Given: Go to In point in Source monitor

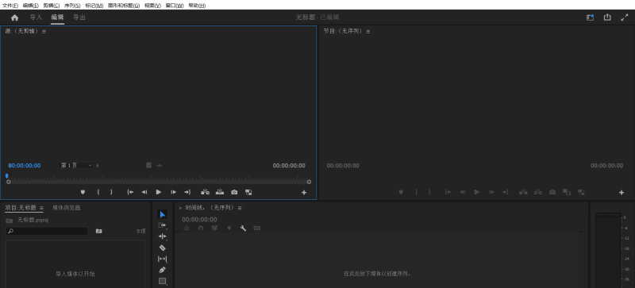Looking at the screenshot, I should coord(130,192).
